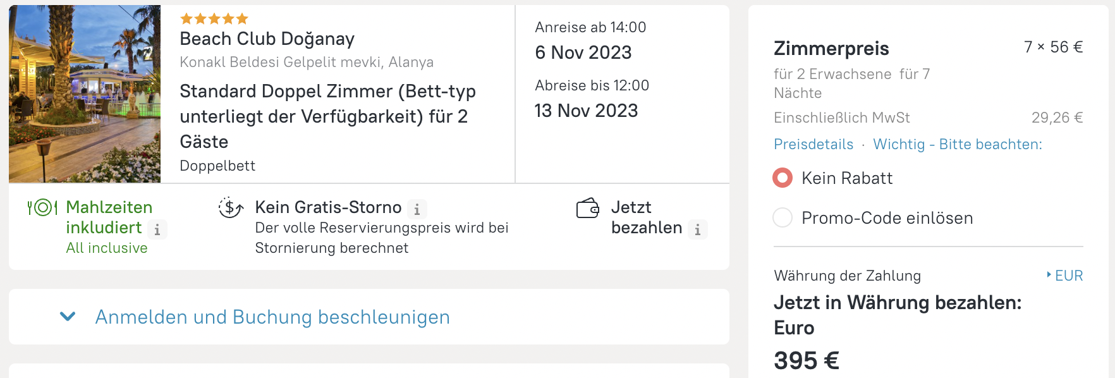Open the EUR currency dropdown
The width and height of the screenshot is (1115, 378).
pos(1065,276)
